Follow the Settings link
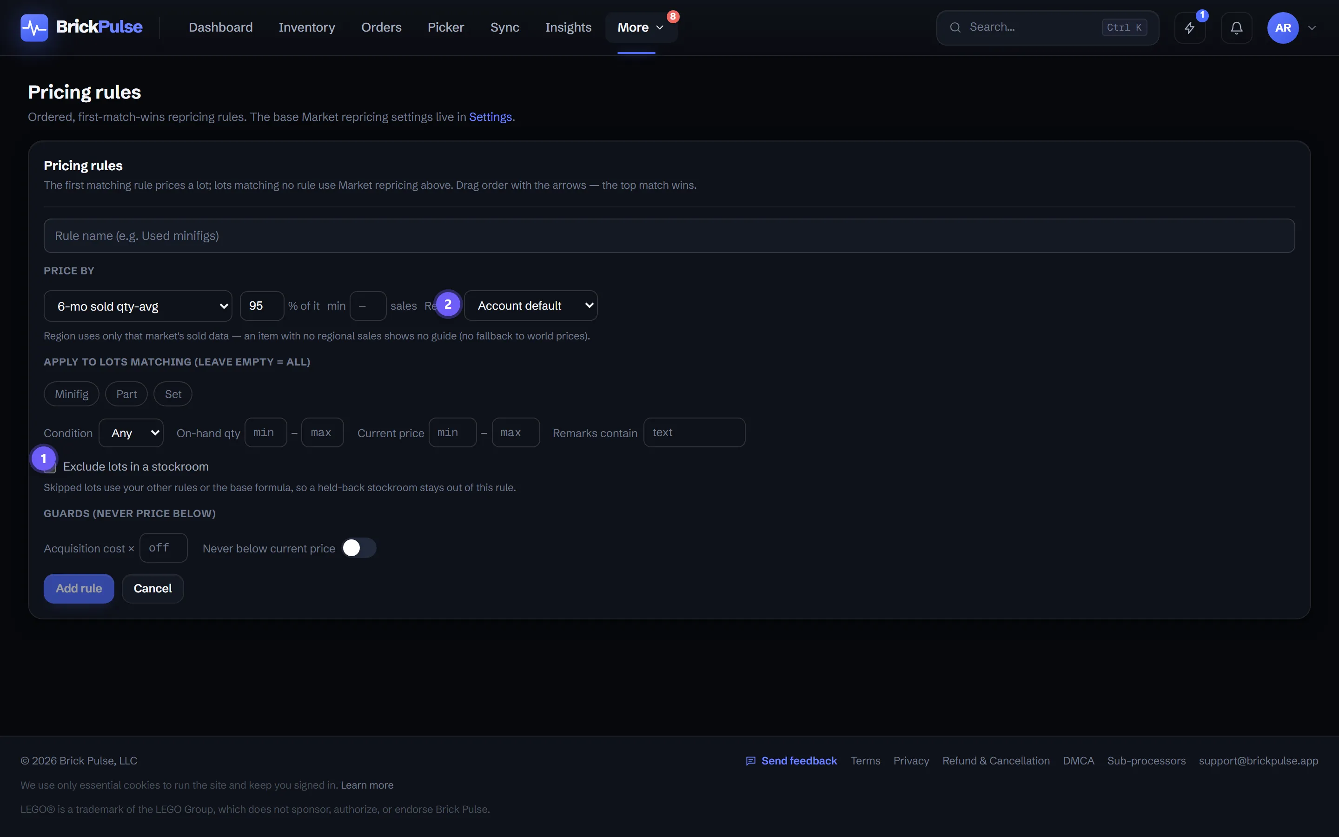Image resolution: width=1339 pixels, height=837 pixels. click(x=490, y=117)
